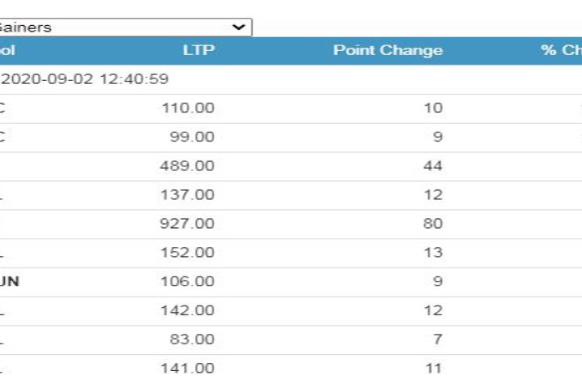582x388 pixels.
Task: Click the point change value 80
Action: pos(433,224)
